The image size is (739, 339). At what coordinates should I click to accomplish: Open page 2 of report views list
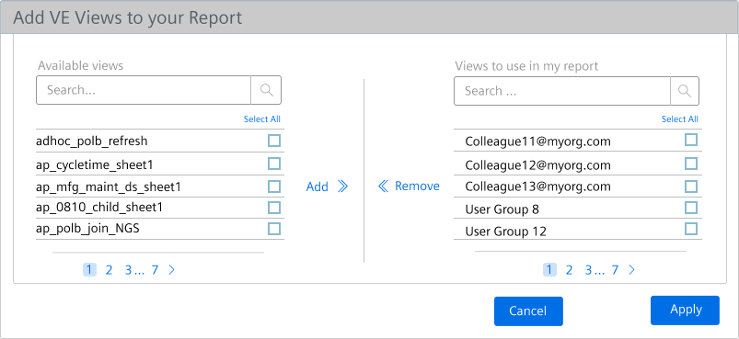tap(569, 270)
